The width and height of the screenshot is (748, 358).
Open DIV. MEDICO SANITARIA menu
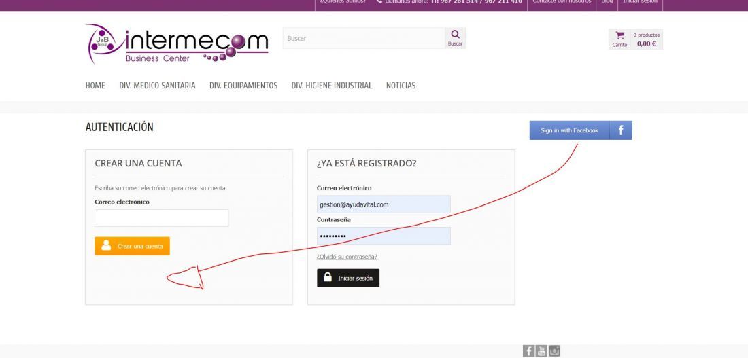[x=158, y=86]
